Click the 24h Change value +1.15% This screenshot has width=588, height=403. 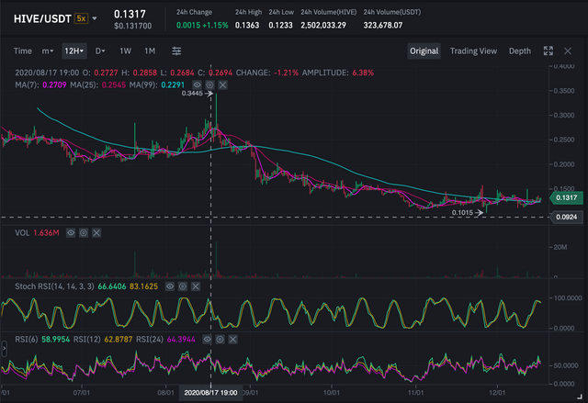[x=215, y=25]
